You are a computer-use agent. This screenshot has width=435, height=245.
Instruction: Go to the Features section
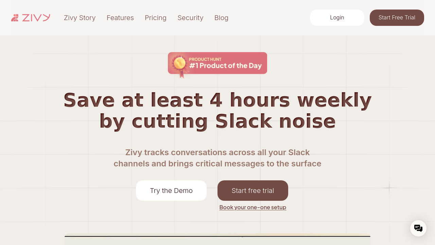(x=120, y=18)
